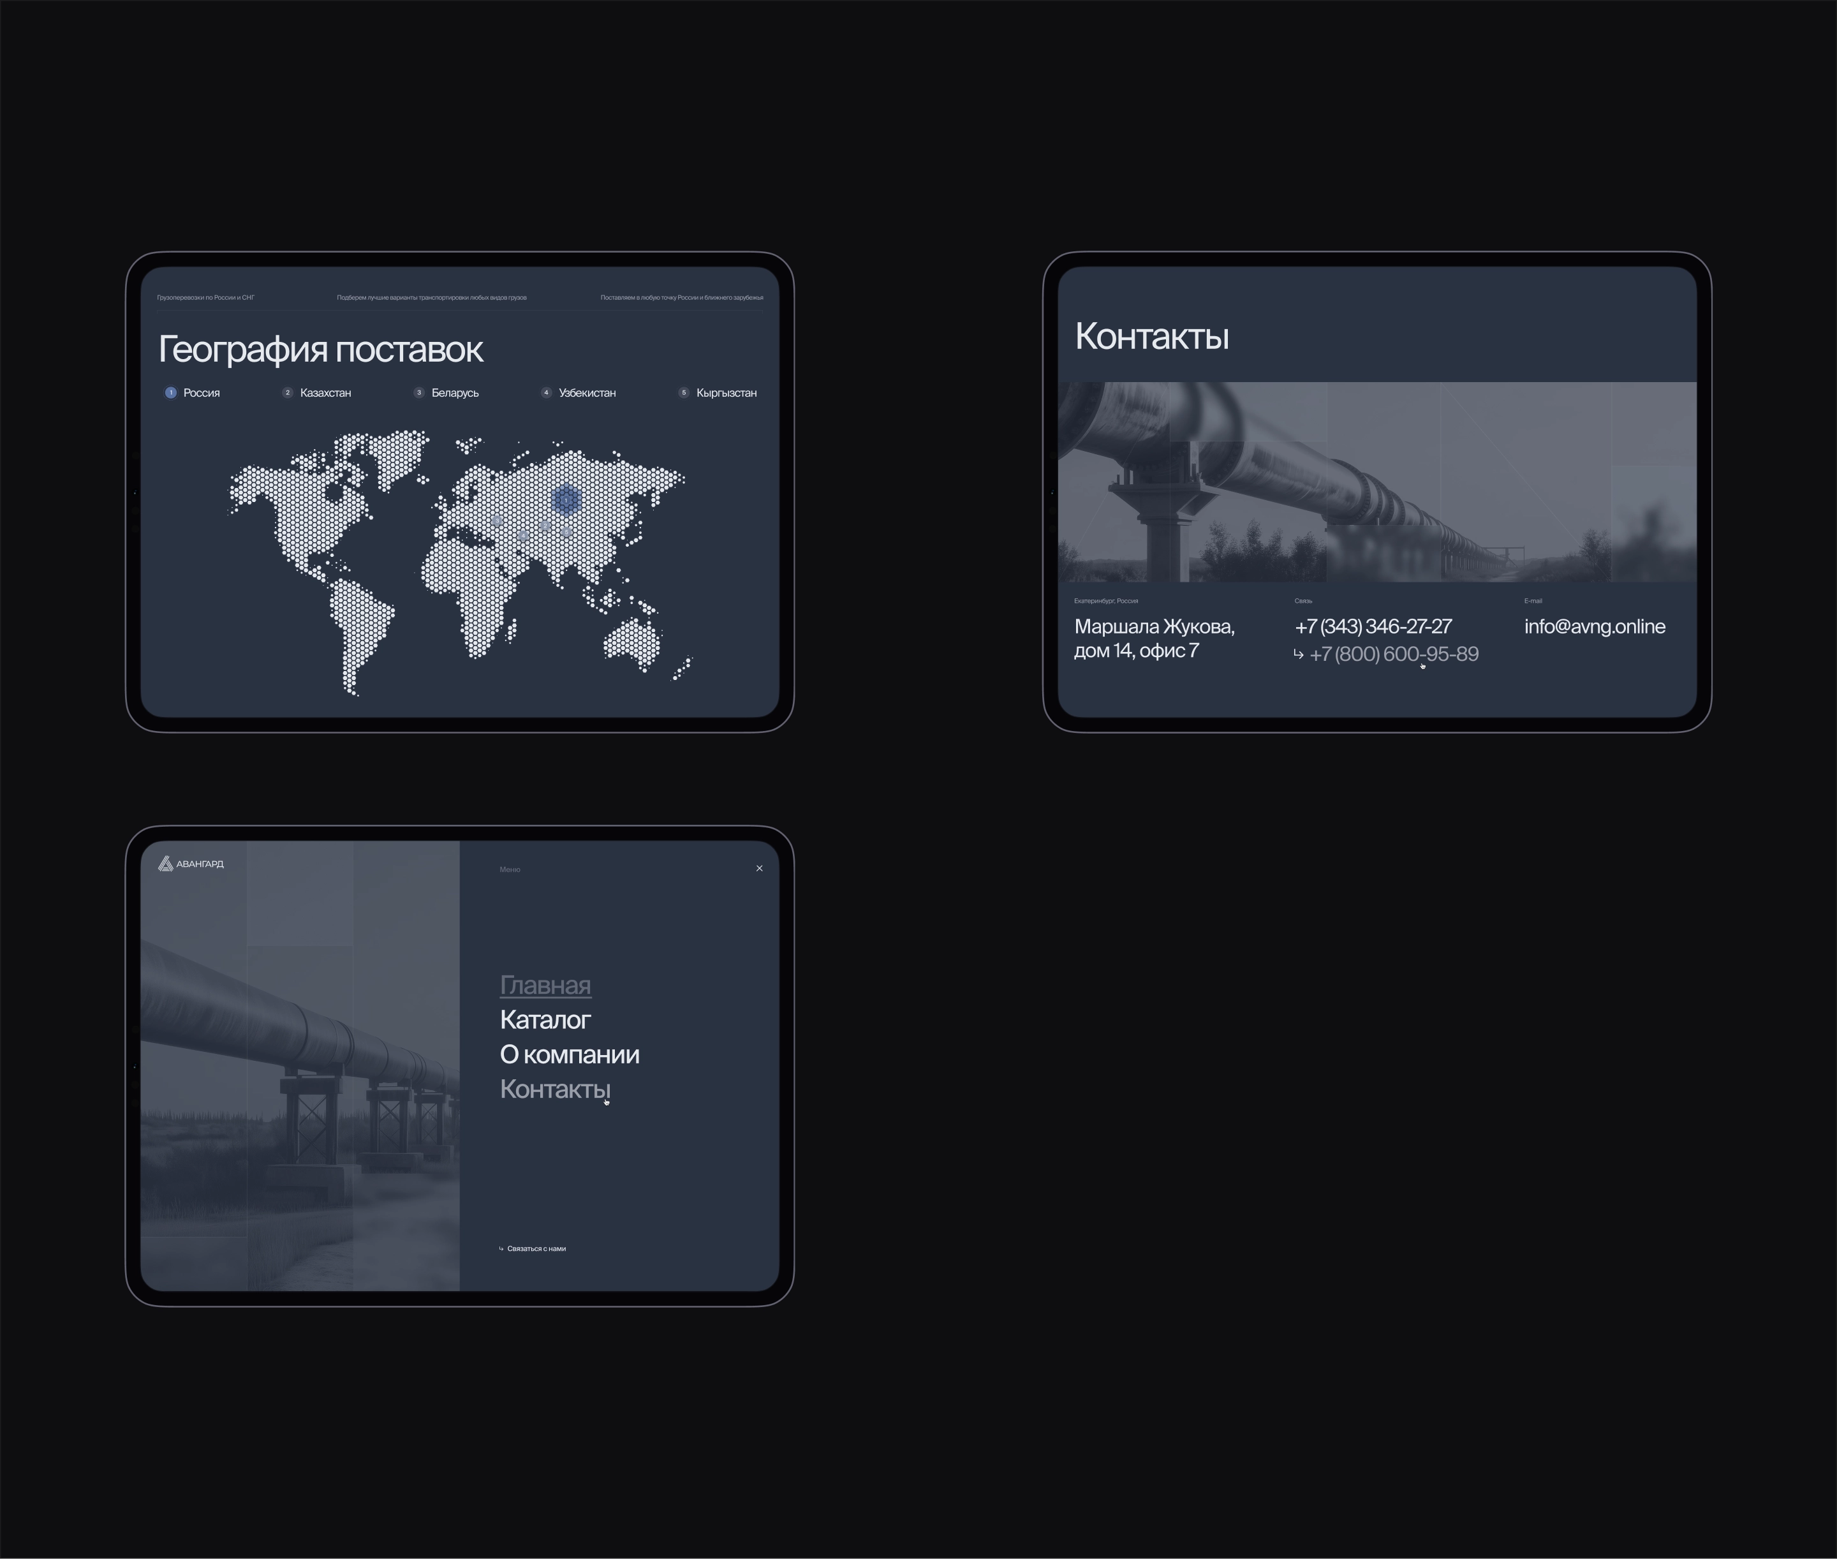The height and width of the screenshot is (1559, 1837).
Task: Click map marker number 2 for Kazakhstan
Action: [545, 526]
